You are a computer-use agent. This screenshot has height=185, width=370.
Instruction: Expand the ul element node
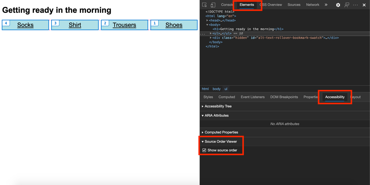[x=211, y=33]
